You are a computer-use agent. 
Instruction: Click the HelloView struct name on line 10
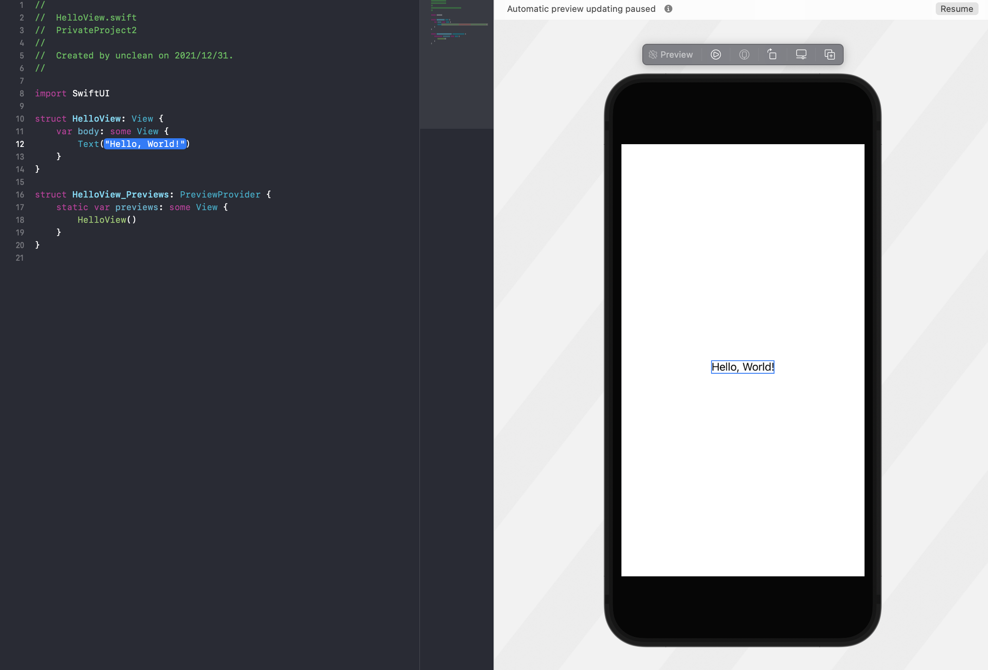(96, 119)
